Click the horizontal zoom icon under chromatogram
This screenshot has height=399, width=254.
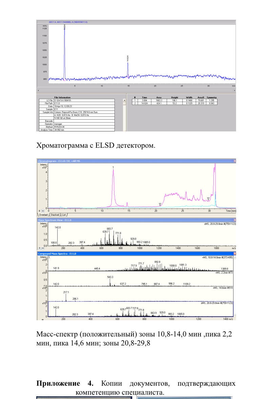coord(42,211)
